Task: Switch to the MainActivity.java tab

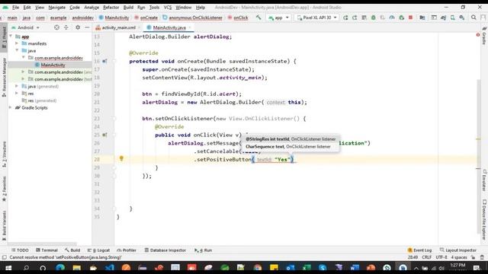Action: [169, 27]
